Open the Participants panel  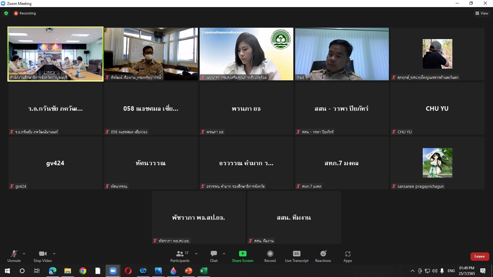coord(180,256)
